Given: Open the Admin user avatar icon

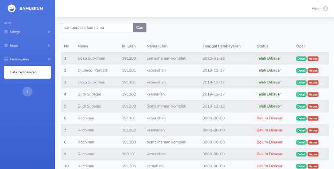Looking at the screenshot, I should click(x=325, y=9).
